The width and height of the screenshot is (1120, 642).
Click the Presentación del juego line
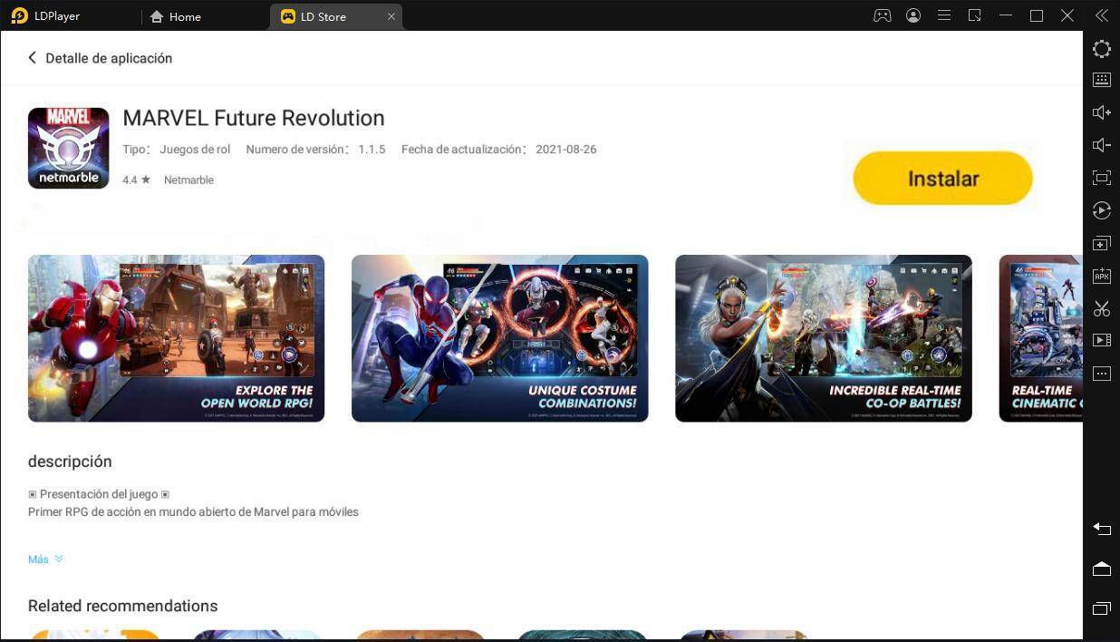[99, 494]
